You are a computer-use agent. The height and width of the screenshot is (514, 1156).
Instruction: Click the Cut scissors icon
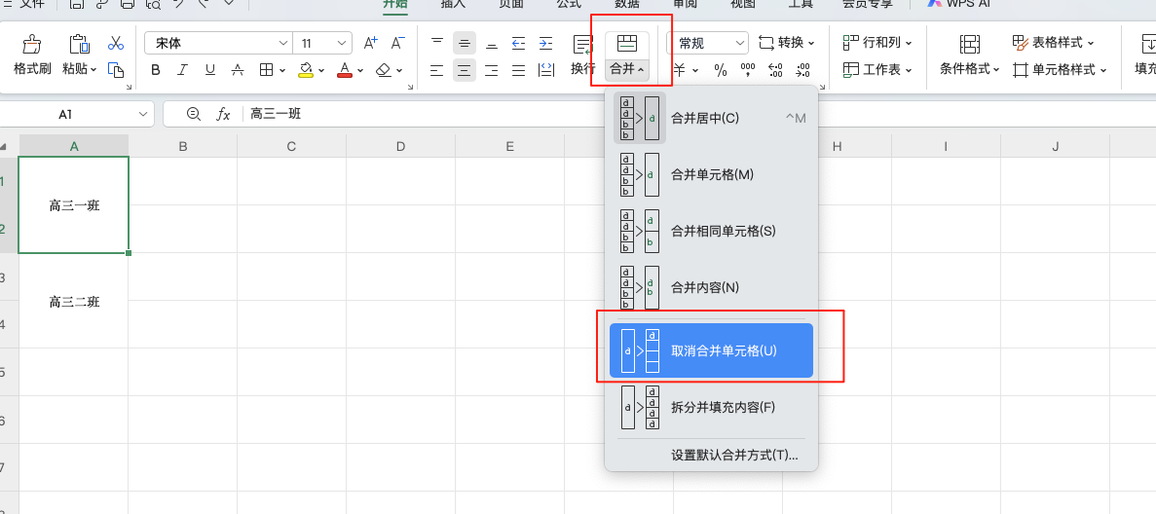(x=116, y=44)
